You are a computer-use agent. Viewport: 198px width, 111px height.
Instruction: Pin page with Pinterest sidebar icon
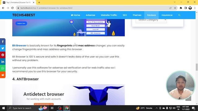coord(3,55)
